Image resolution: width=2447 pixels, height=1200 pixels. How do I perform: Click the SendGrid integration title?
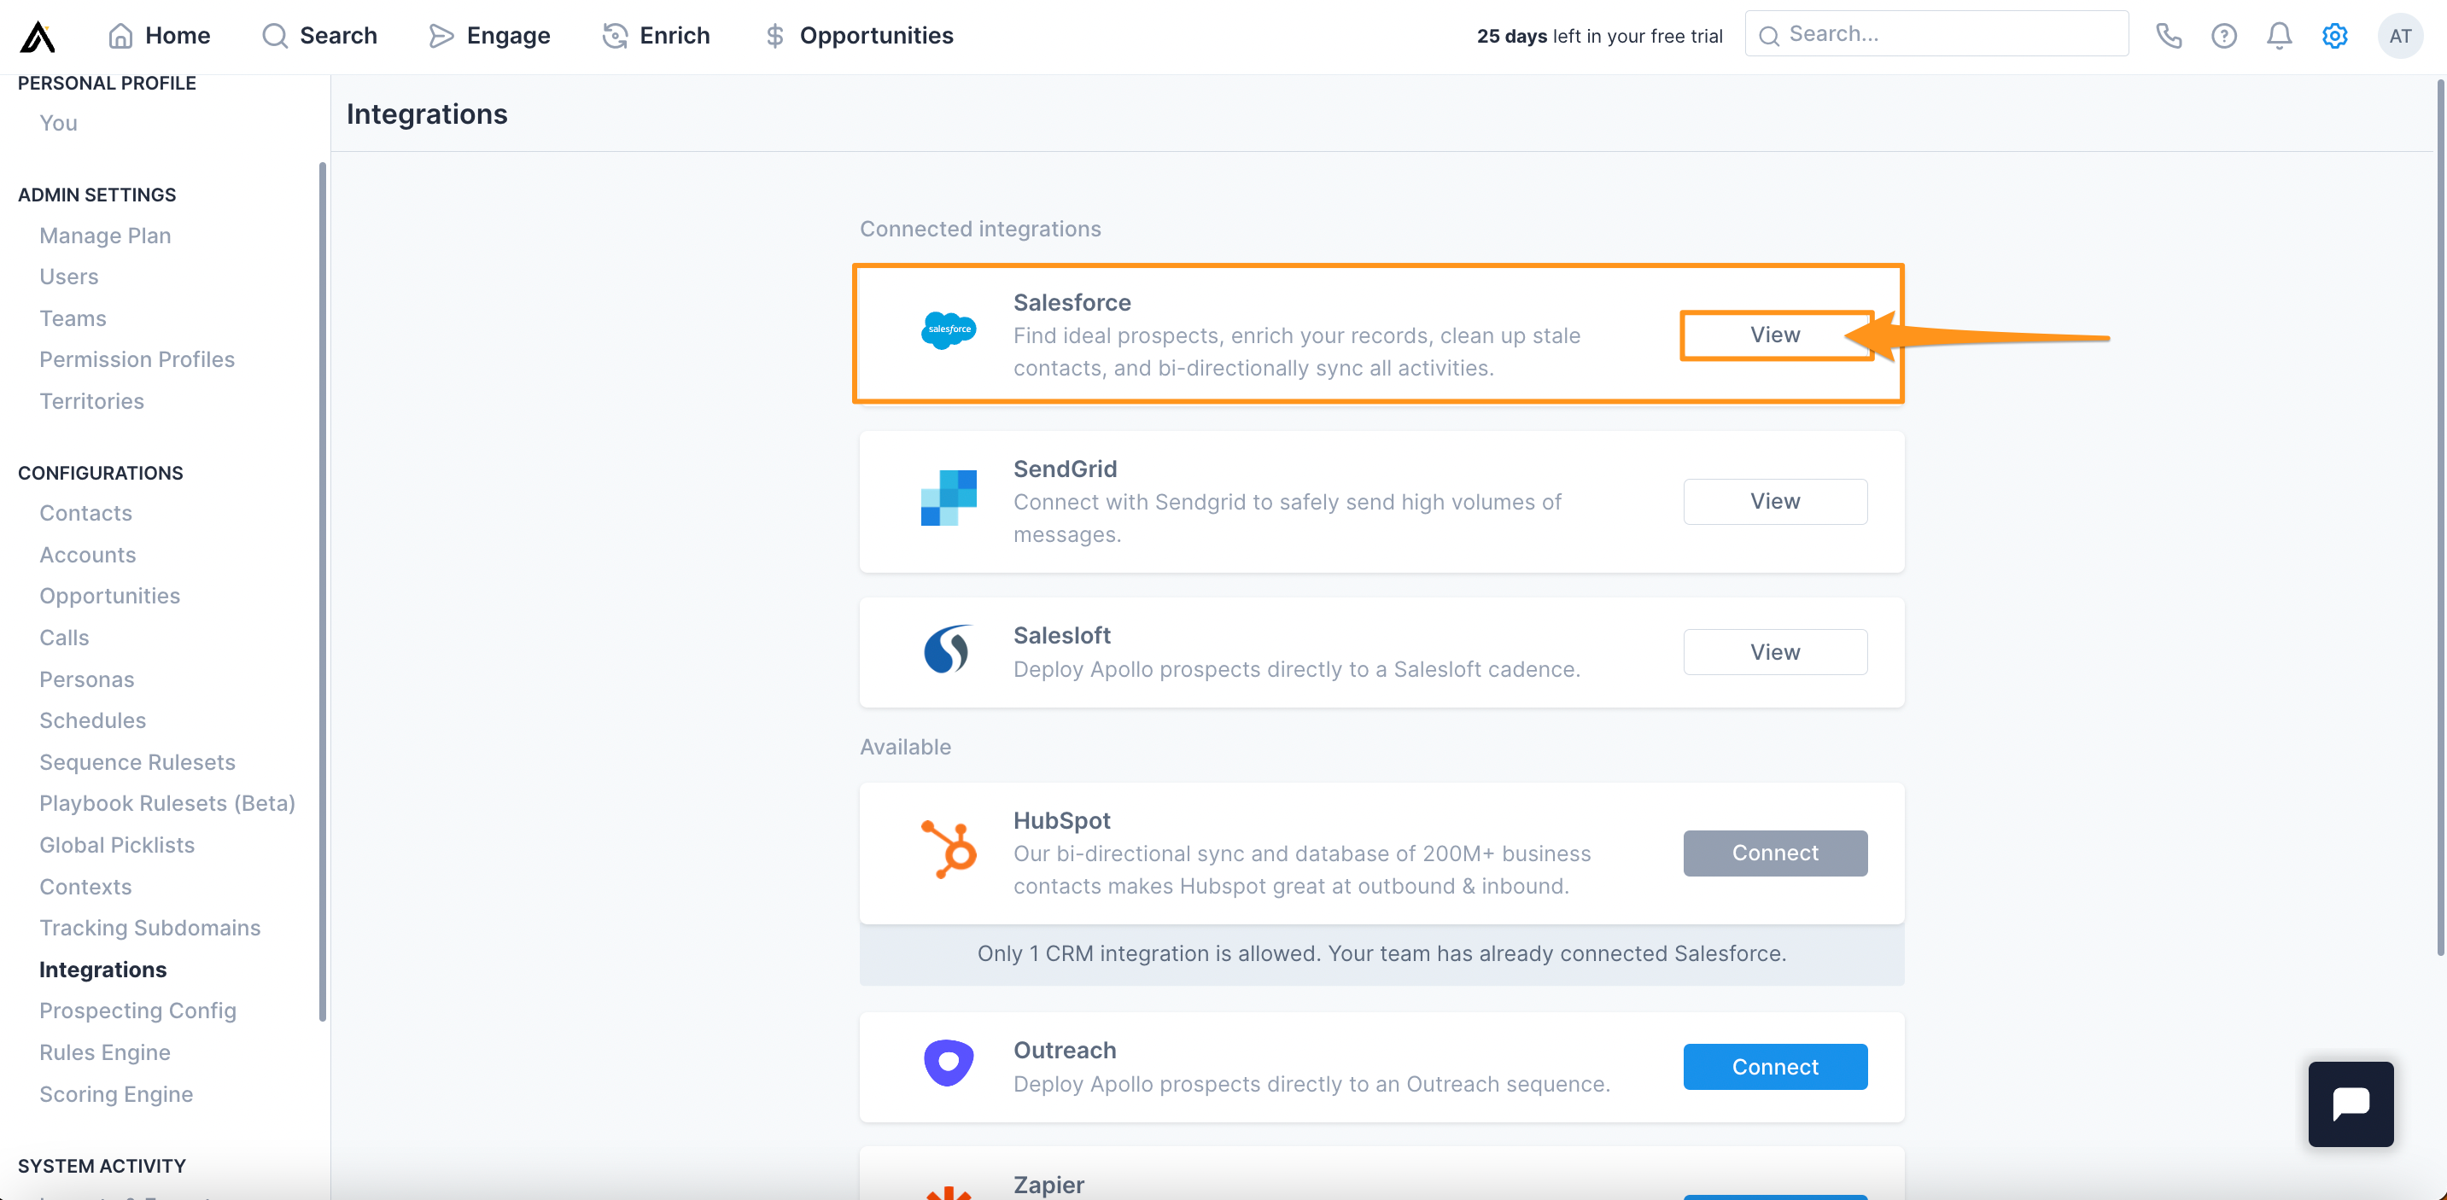tap(1065, 469)
